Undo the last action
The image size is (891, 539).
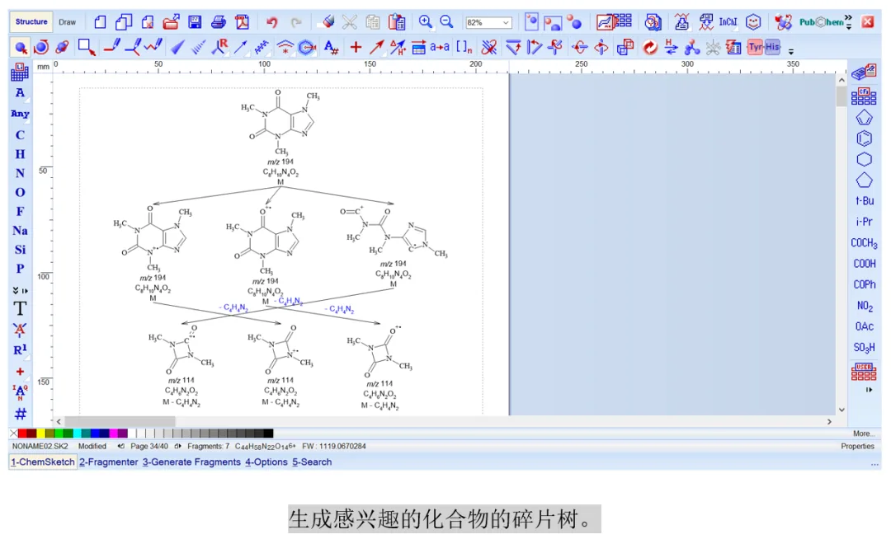(272, 23)
